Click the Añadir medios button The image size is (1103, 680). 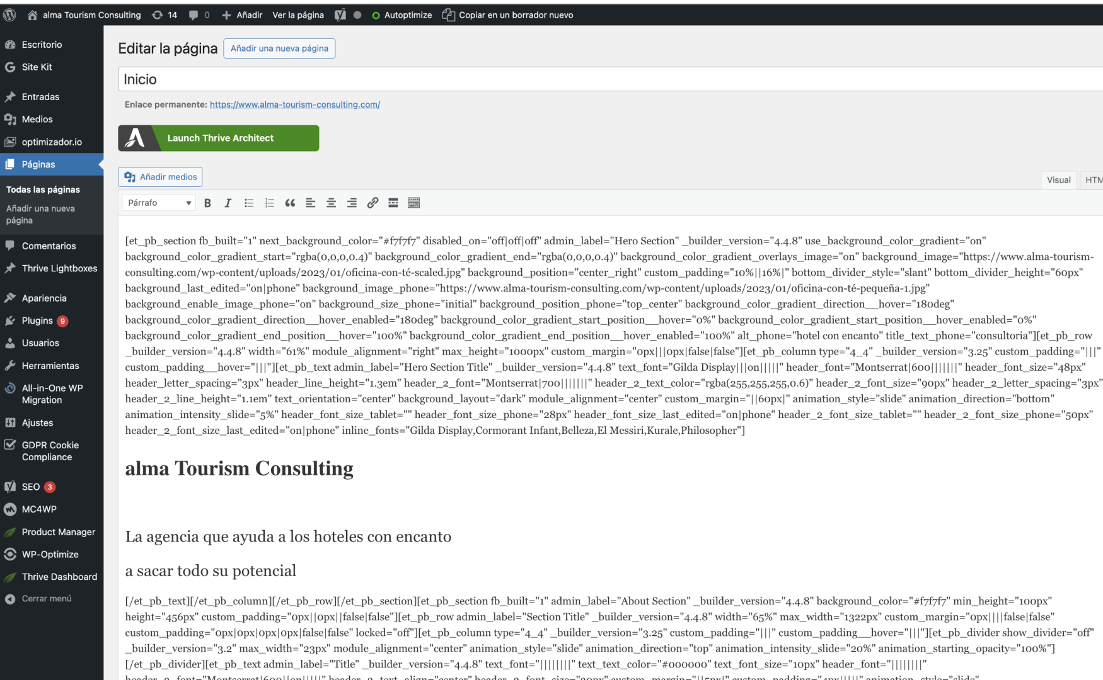pyautogui.click(x=160, y=177)
